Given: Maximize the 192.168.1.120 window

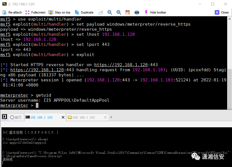Looking at the screenshot, I should [x=213, y=4].
